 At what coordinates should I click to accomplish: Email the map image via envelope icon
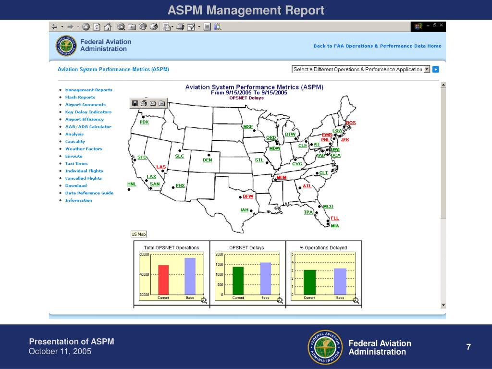click(x=153, y=103)
